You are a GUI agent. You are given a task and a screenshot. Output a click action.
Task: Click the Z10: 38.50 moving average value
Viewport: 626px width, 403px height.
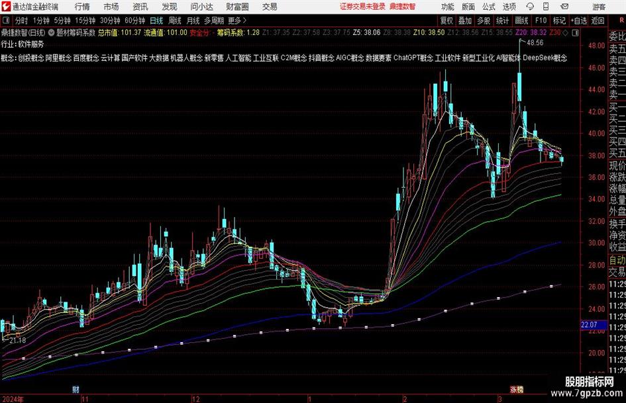pos(429,32)
